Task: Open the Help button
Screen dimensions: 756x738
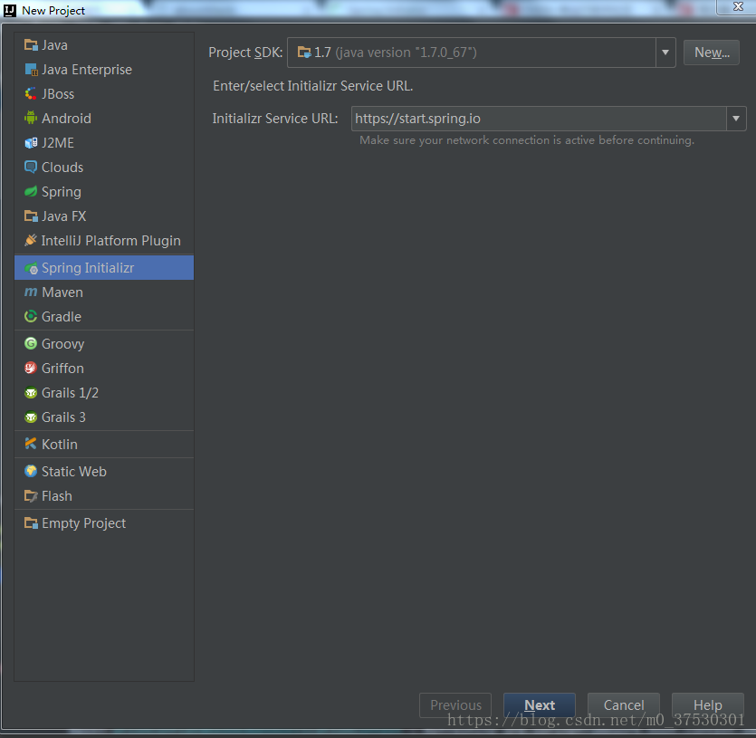Action: [707, 705]
